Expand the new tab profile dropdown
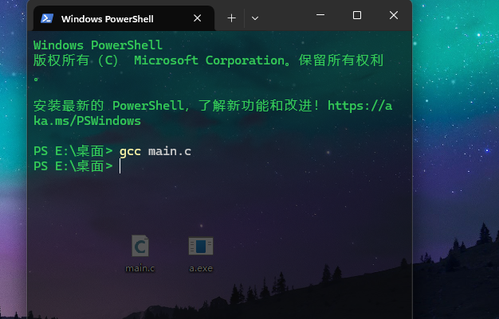 coord(255,18)
